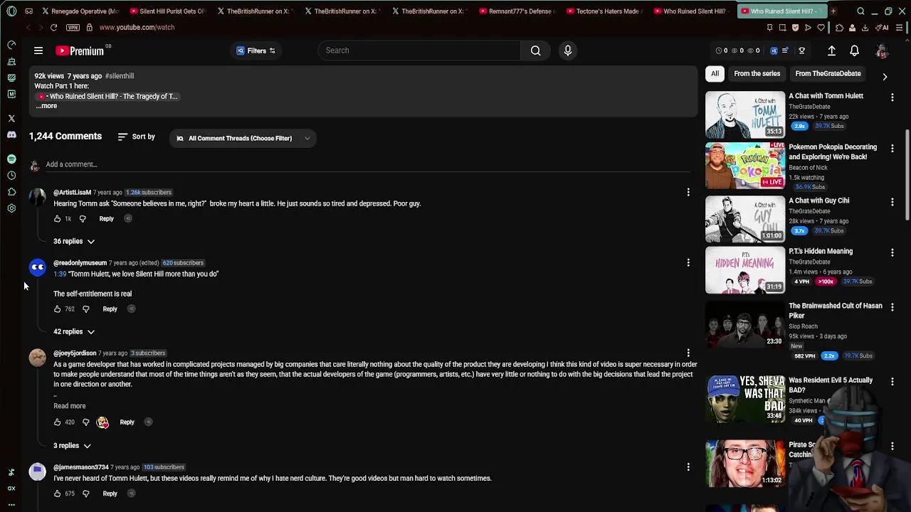Dislike @joeyfjordison's comment
Screen dimensions: 911x512
85,422
